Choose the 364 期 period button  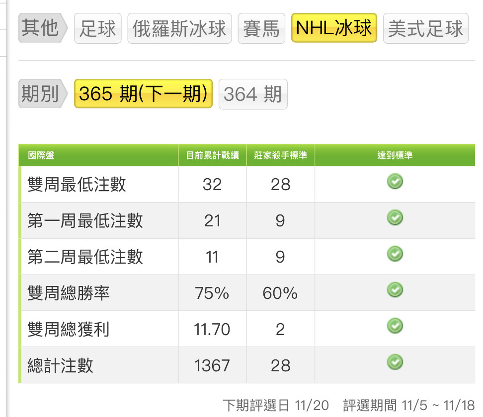coord(253,94)
